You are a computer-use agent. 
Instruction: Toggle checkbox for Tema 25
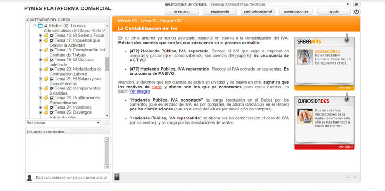pyautogui.click(x=52, y=113)
